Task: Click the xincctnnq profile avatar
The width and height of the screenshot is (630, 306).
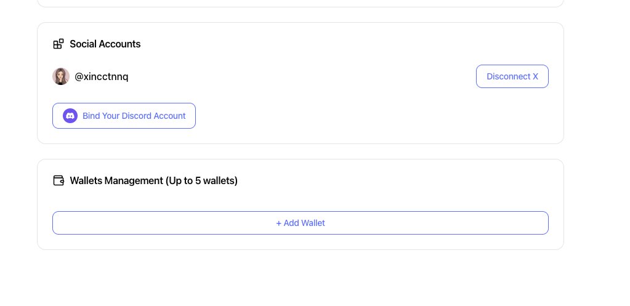Action: coord(61,76)
